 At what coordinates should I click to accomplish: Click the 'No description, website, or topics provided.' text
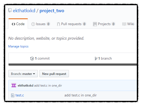[46, 38]
